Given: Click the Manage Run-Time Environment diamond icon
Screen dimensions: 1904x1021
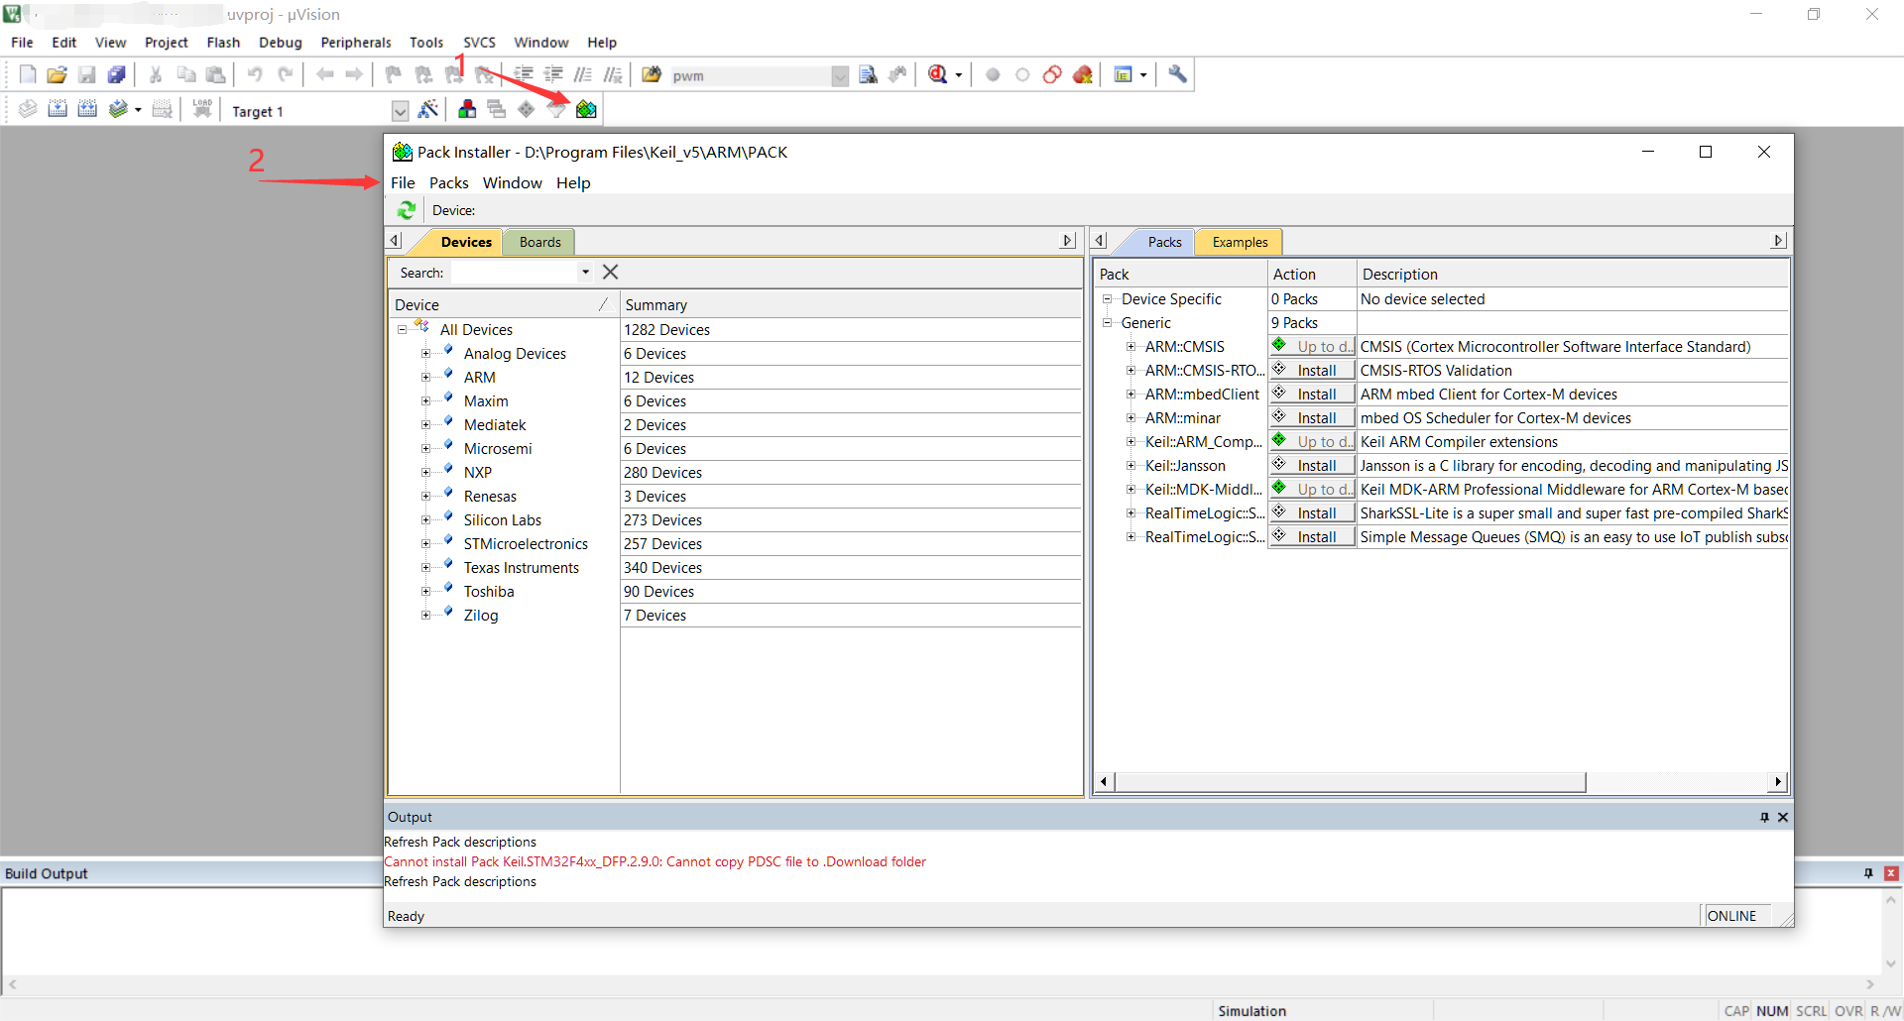Looking at the screenshot, I should click(x=527, y=109).
